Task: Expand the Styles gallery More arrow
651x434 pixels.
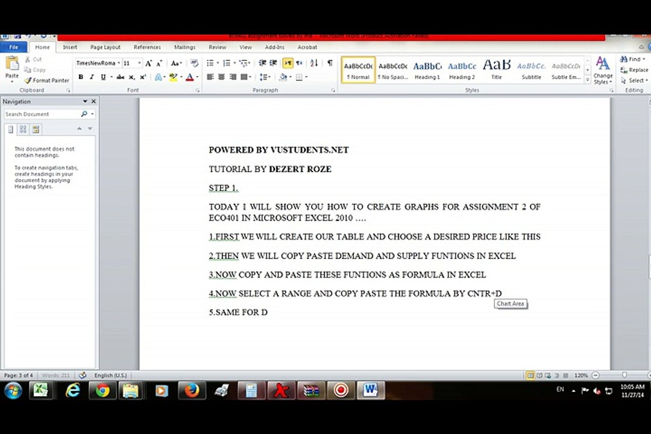Action: 588,80
